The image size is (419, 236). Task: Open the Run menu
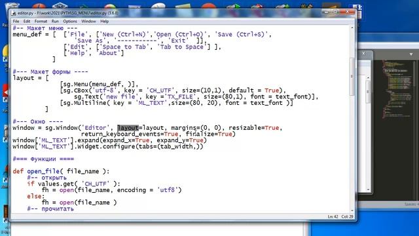click(55, 21)
